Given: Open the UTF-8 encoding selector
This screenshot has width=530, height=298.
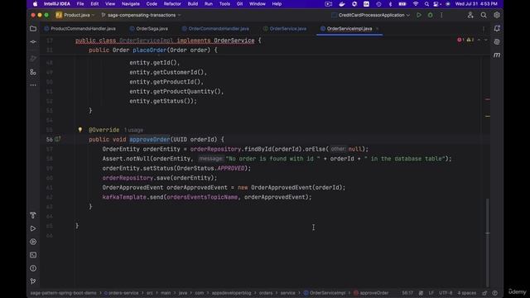Looking at the screenshot, I should (446, 293).
